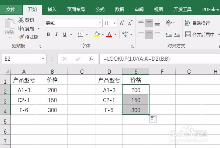This screenshot has height=148, width=220.
Task: Switch to the 公式 Formulas tab
Action: [100, 10]
